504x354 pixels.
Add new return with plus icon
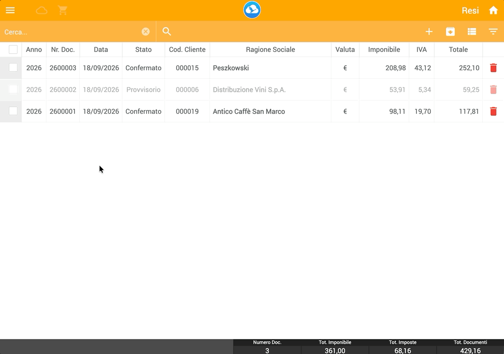point(429,31)
